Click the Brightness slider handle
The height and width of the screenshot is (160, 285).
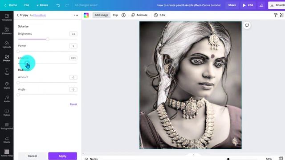pyautogui.click(x=48, y=39)
